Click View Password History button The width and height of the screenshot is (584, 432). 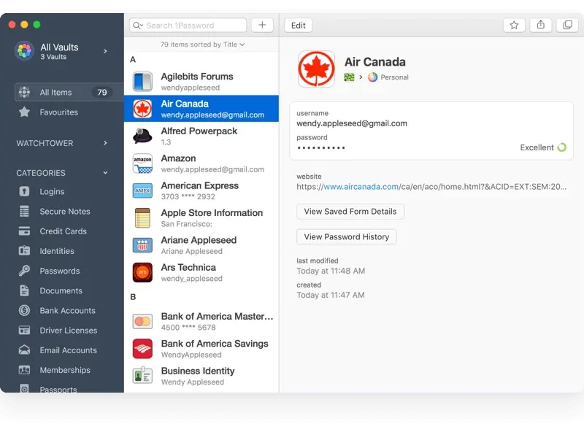tap(346, 236)
